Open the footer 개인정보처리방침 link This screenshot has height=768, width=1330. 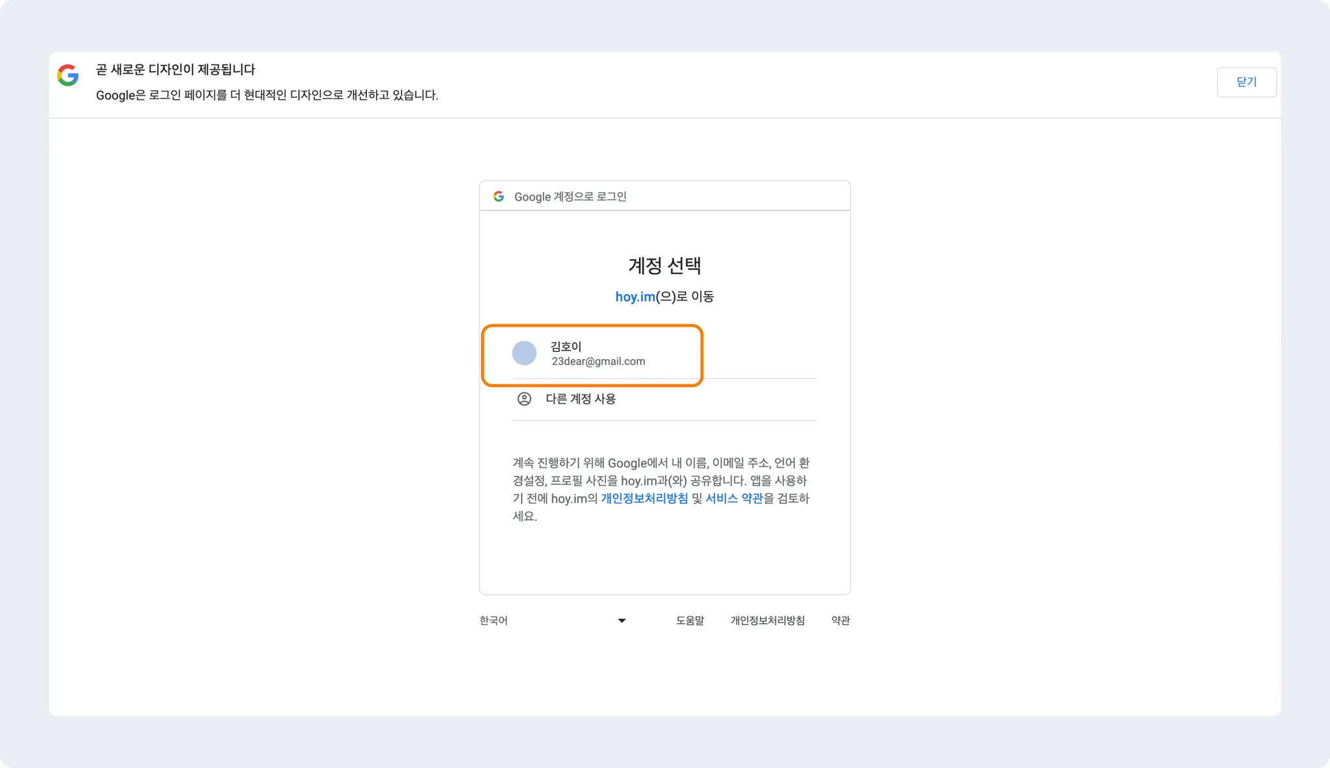pos(767,621)
